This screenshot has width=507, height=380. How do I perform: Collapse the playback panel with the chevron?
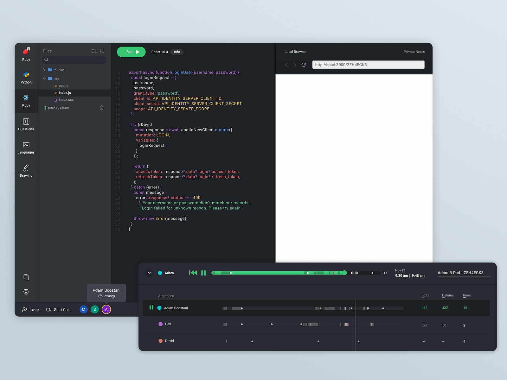pyautogui.click(x=149, y=273)
